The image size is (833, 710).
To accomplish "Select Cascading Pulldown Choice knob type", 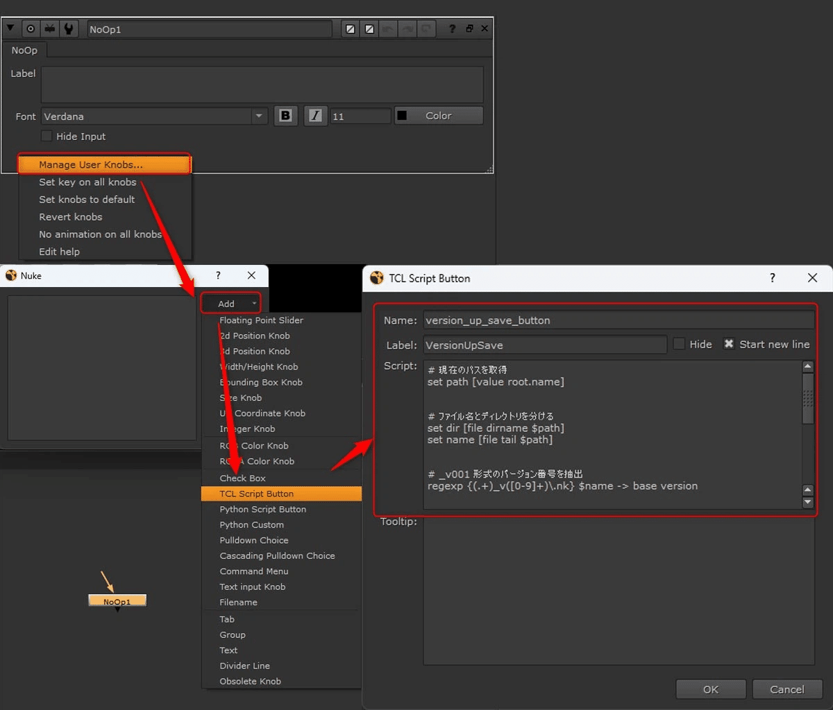I will click(281, 556).
